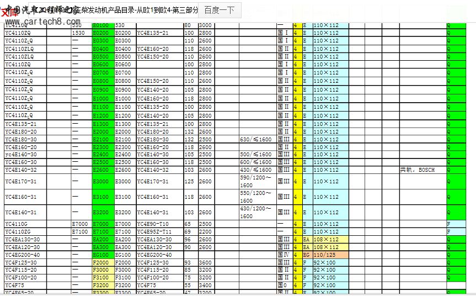The width and height of the screenshot is (476, 296).
Task: Select the 共轨, BOSCH remark cell
Action: (x=423, y=170)
